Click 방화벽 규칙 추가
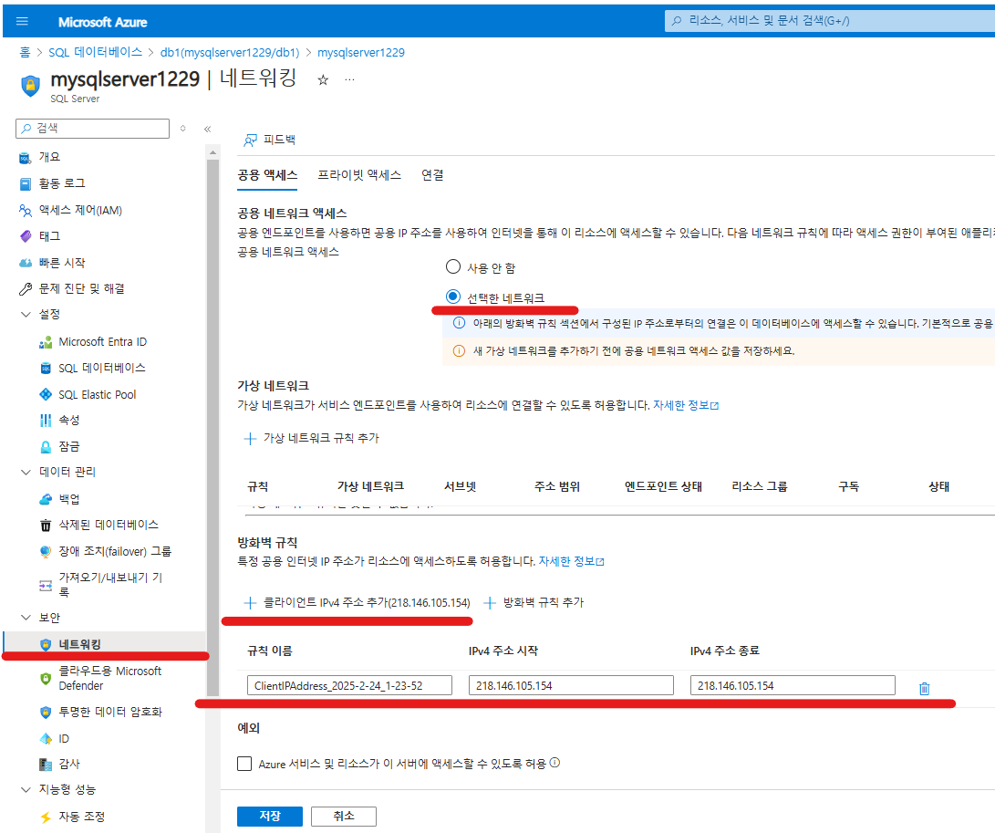This screenshot has width=995, height=833. pyautogui.click(x=534, y=602)
